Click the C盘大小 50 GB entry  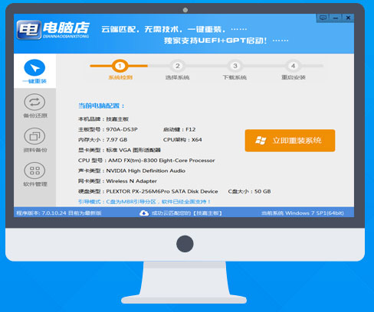[x=249, y=191]
